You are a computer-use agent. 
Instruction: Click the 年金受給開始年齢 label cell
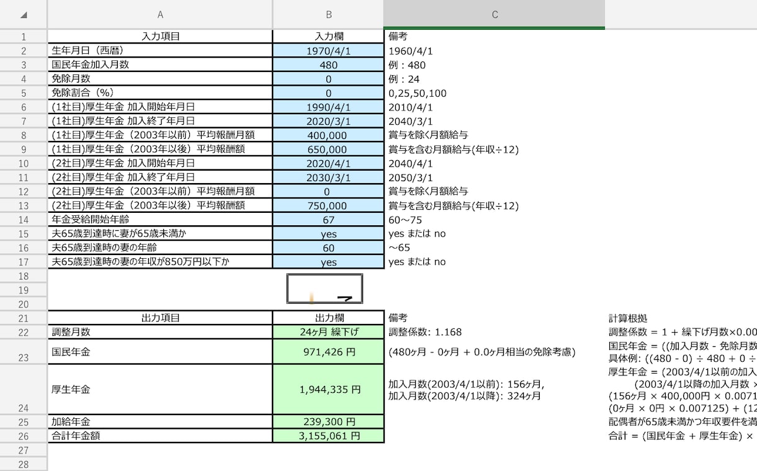[160, 220]
